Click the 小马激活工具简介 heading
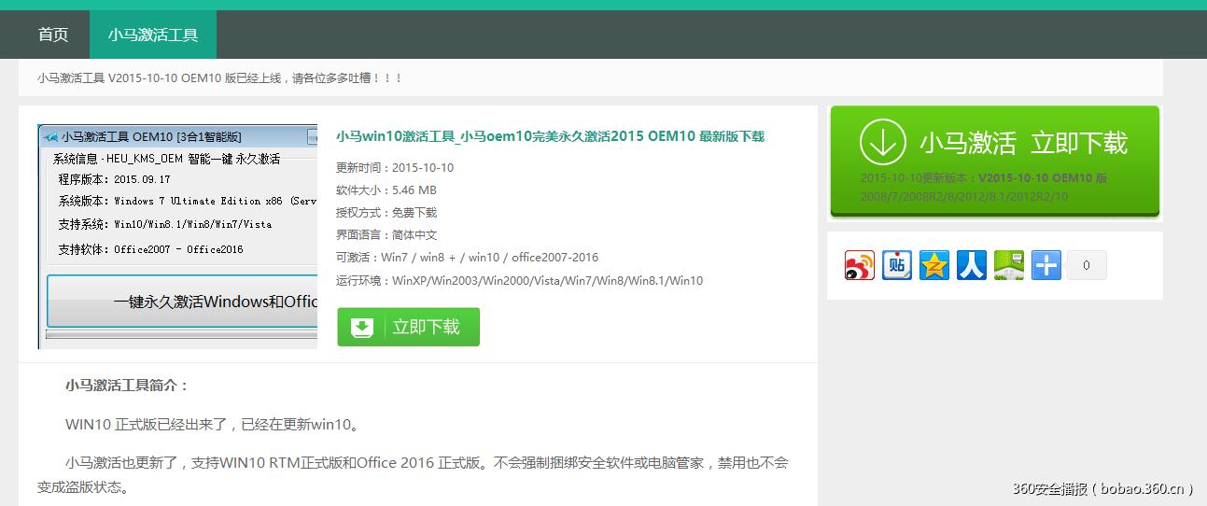This screenshot has height=506, width=1207. click(x=127, y=385)
